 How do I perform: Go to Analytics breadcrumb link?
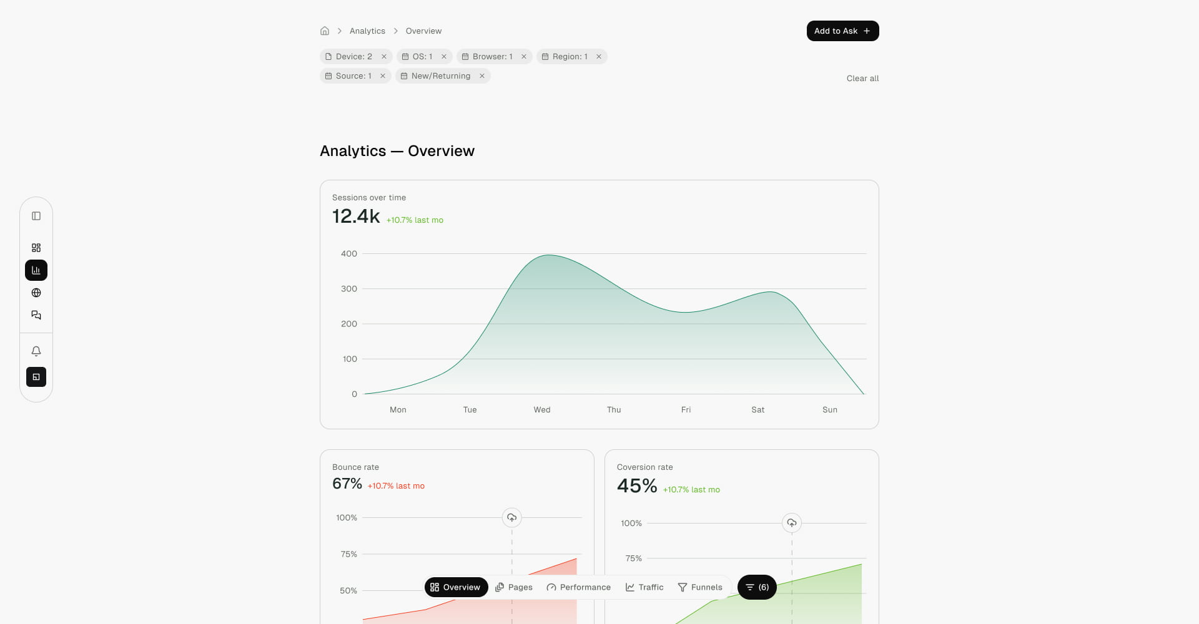tap(367, 31)
